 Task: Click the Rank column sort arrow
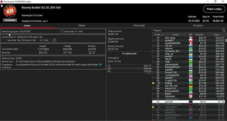[x=163, y=35]
